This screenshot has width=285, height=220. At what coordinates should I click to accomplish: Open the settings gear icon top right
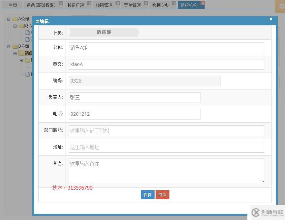tap(281, 6)
